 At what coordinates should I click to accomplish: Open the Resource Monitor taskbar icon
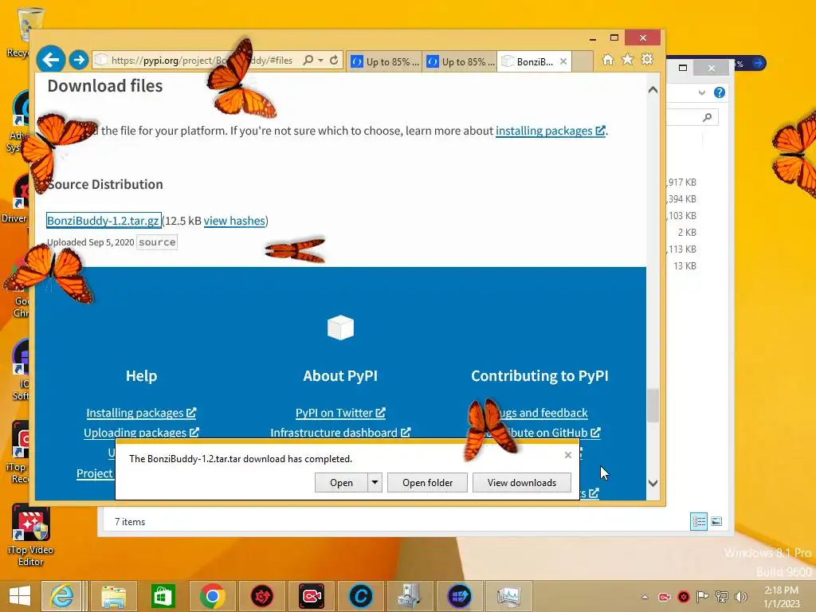click(x=509, y=596)
